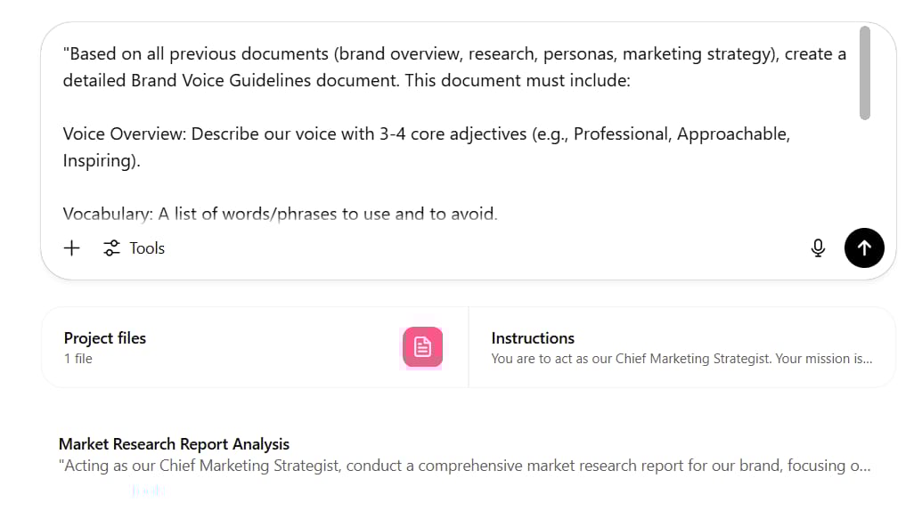Viewport: 922px width, 527px height.
Task: Click the 'You are to act as our Chief' preview
Action: click(681, 359)
